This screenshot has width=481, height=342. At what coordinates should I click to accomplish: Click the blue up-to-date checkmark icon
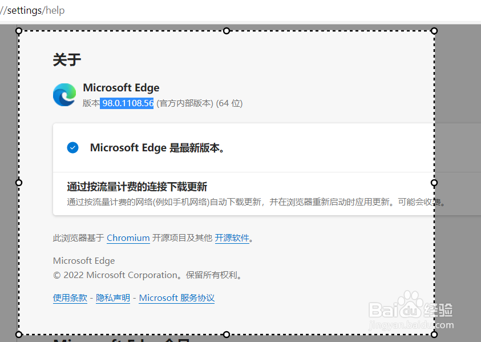click(72, 148)
